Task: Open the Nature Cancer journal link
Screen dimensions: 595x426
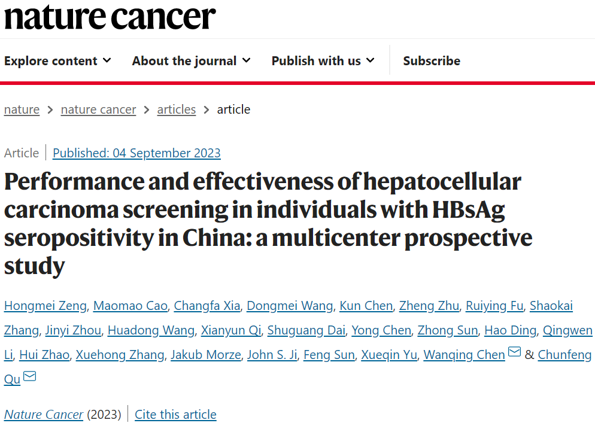Action: [x=44, y=415]
